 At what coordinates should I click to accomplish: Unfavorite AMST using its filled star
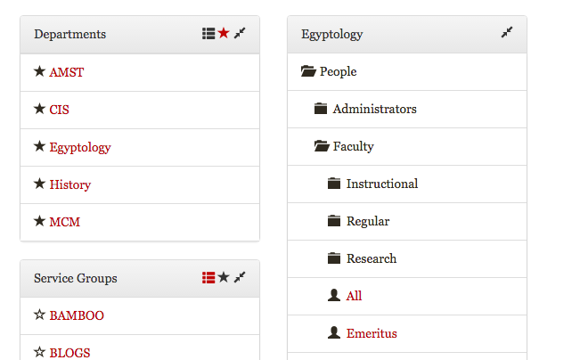point(39,71)
